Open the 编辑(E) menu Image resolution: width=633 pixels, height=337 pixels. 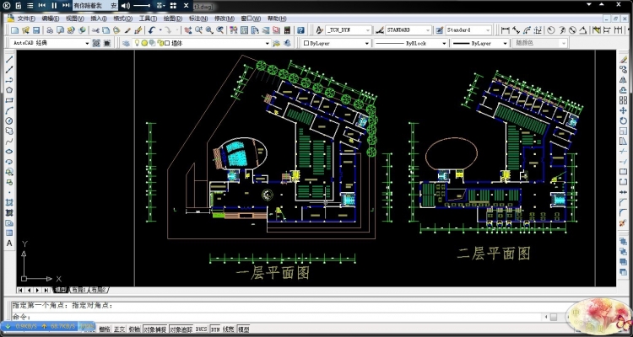click(x=51, y=19)
